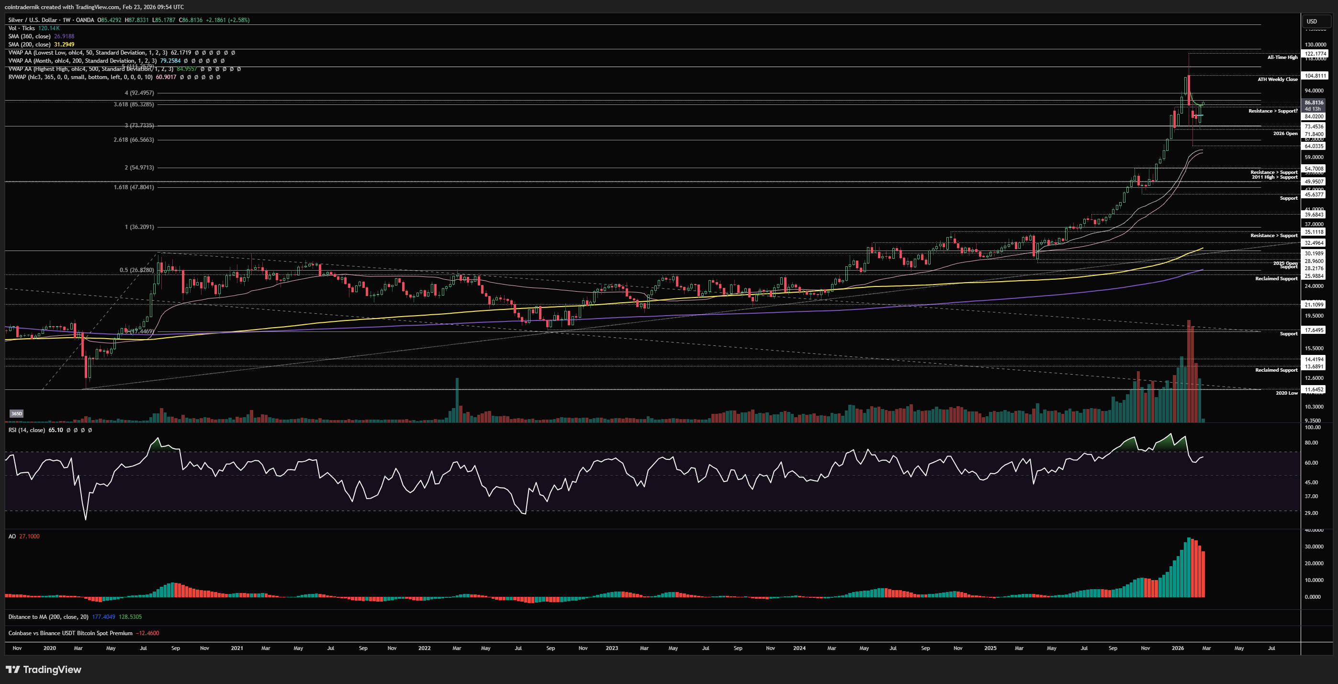The image size is (1338, 684).
Task: Click the VWAP AA Lowest Low legend
Action: 87,53
